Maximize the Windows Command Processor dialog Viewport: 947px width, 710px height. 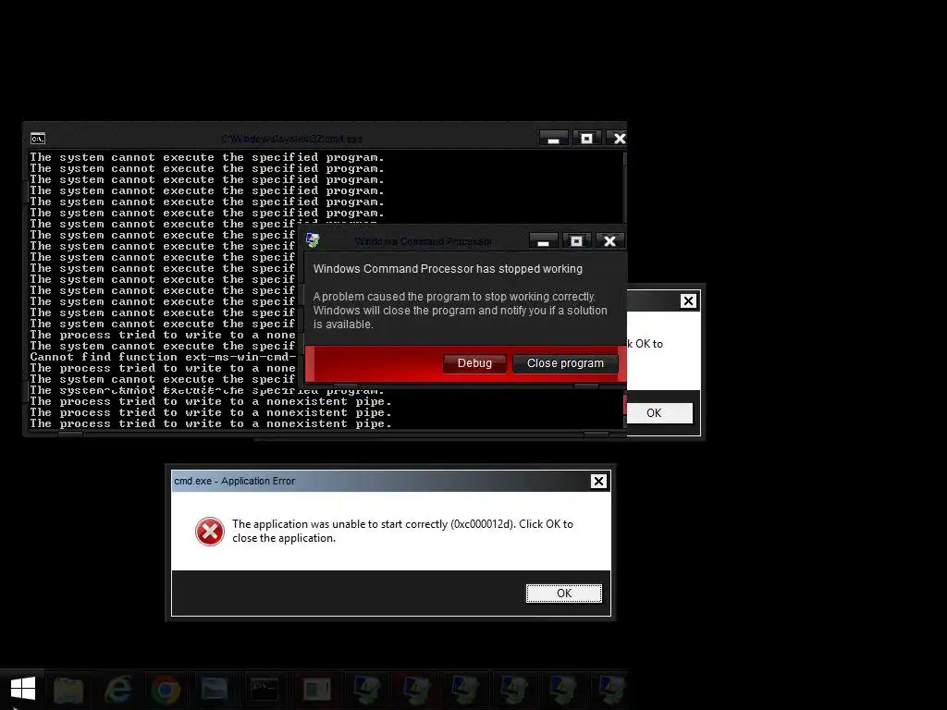pos(577,241)
